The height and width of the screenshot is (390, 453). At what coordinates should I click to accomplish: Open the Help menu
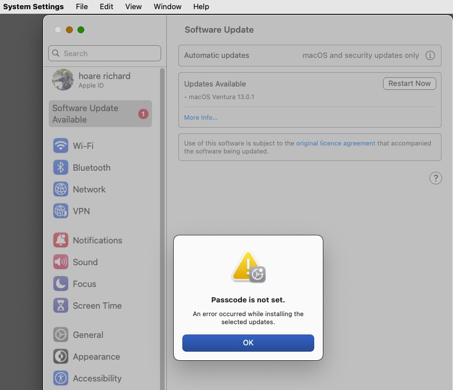click(201, 6)
